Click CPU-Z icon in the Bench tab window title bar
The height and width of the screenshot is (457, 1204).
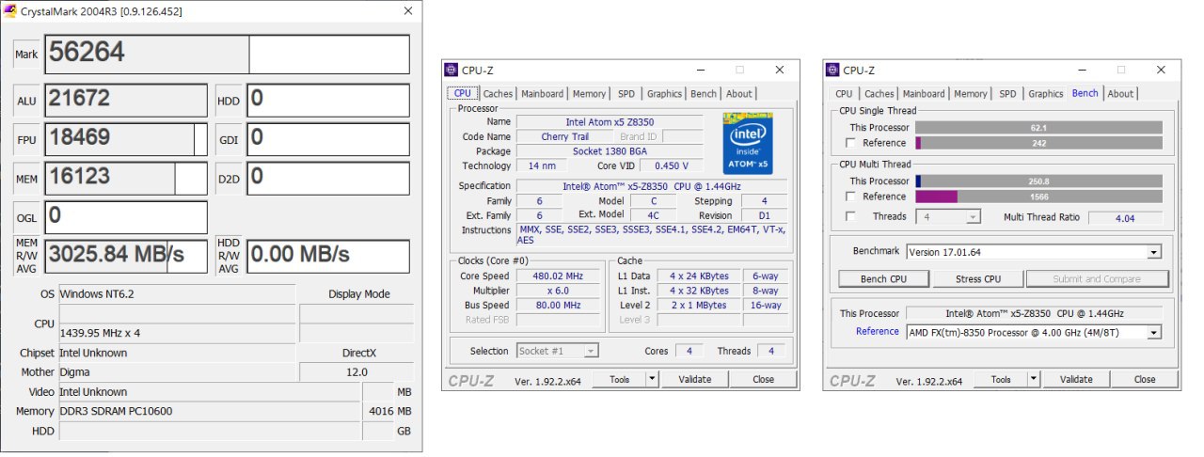832,71
